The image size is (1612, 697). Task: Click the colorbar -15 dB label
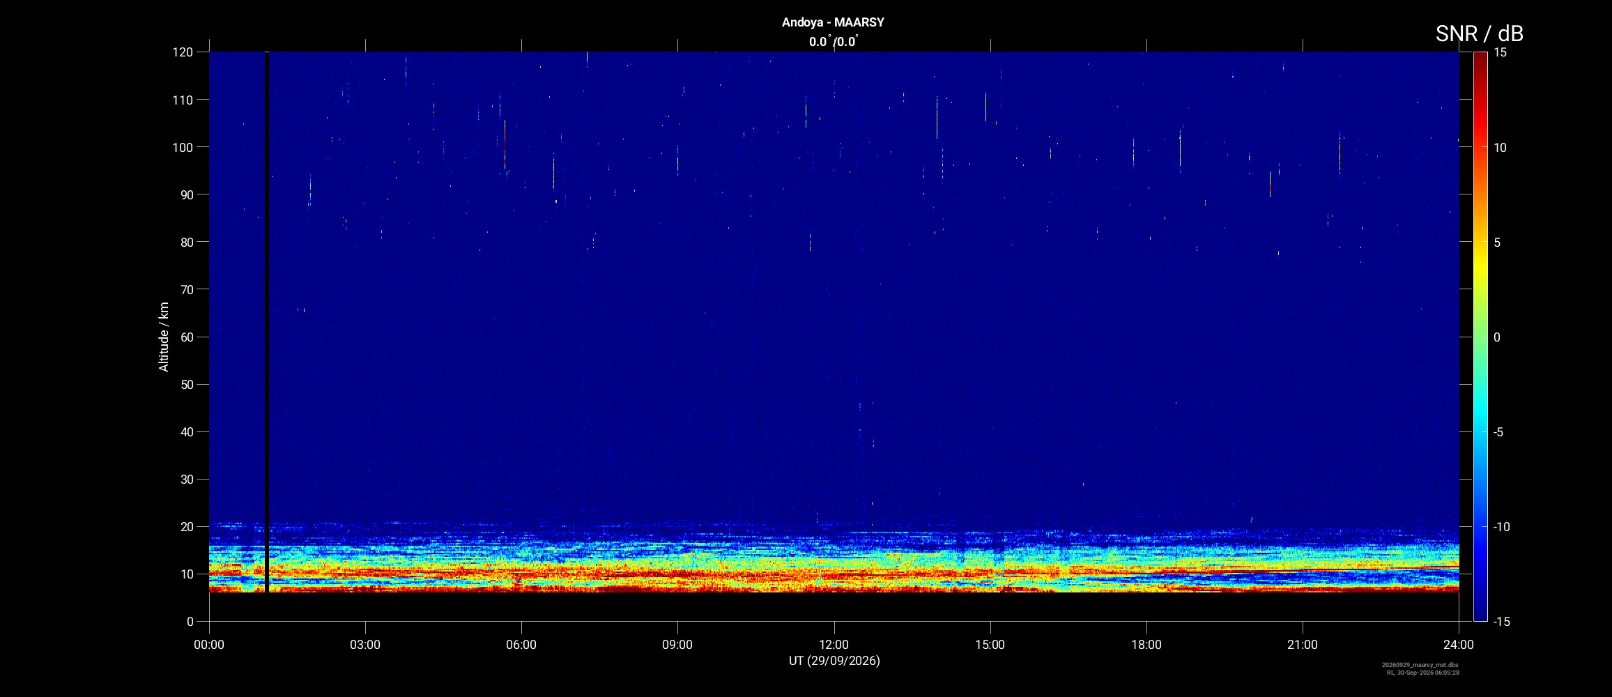1502,621
